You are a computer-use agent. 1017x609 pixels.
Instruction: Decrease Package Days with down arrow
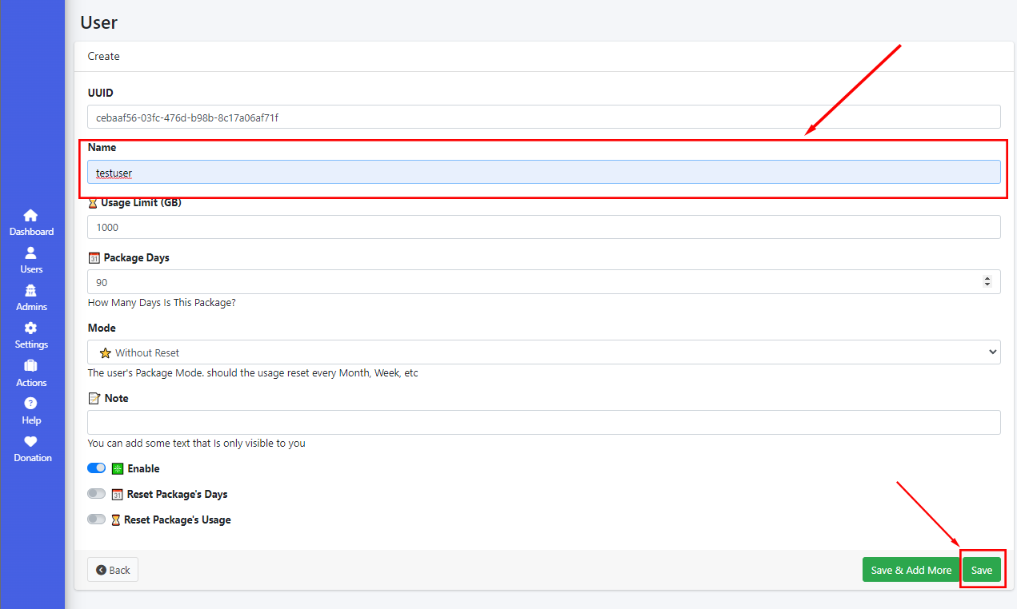tap(987, 285)
